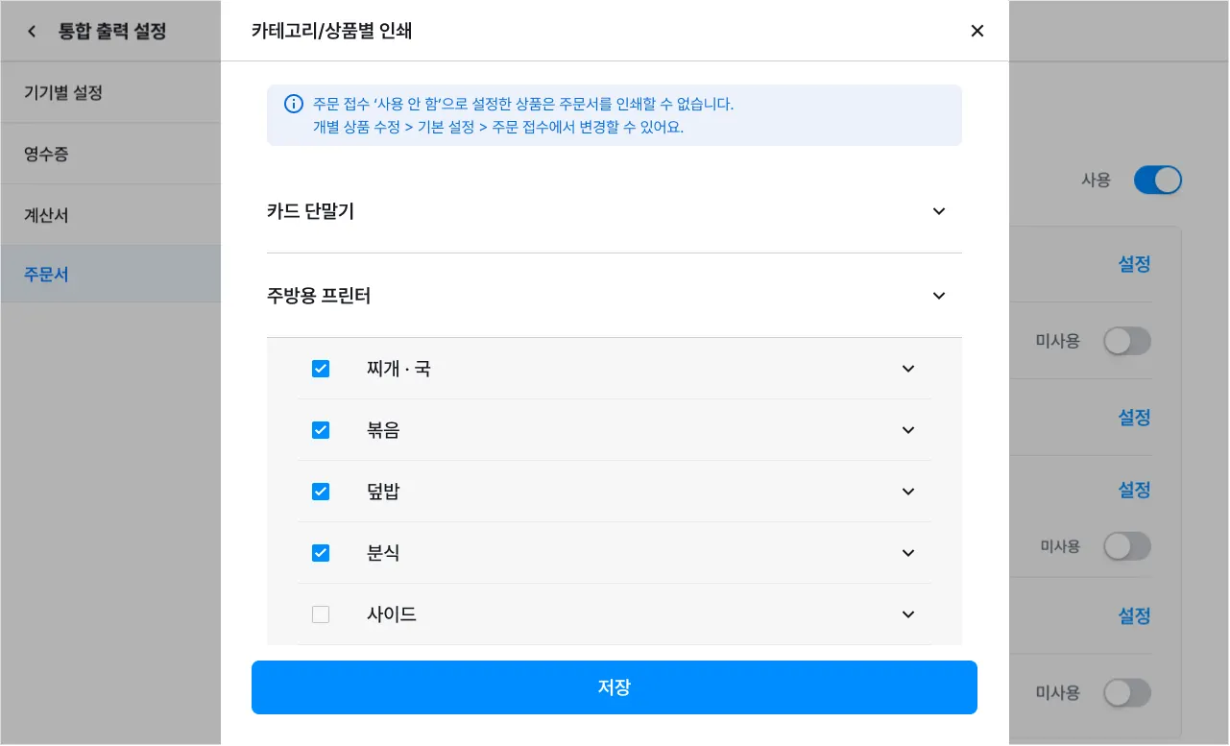Viewport: 1230px width, 746px height.
Task: Select 영수증 in the sidebar
Action: click(46, 154)
